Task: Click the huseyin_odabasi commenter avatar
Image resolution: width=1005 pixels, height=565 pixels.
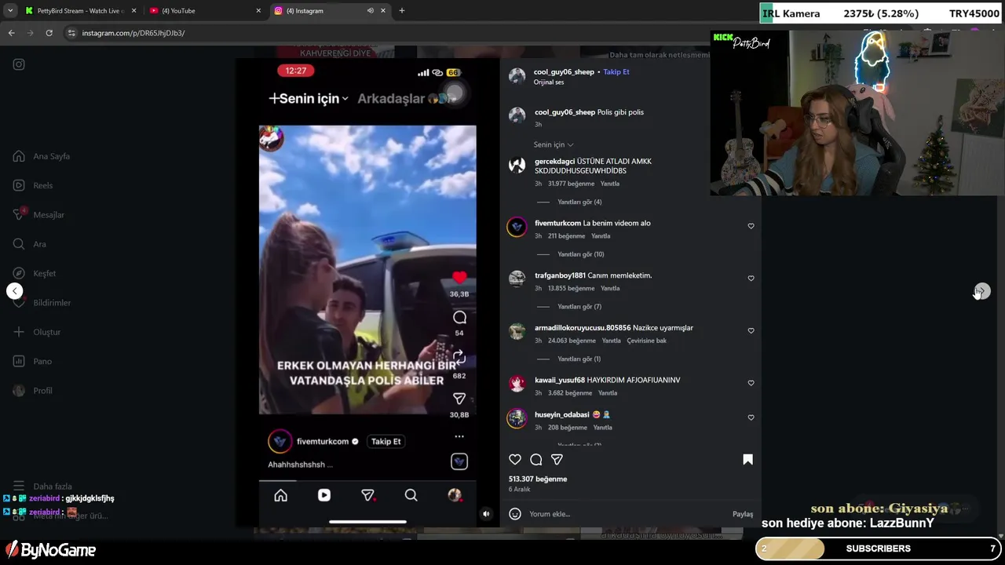Action: click(x=517, y=418)
